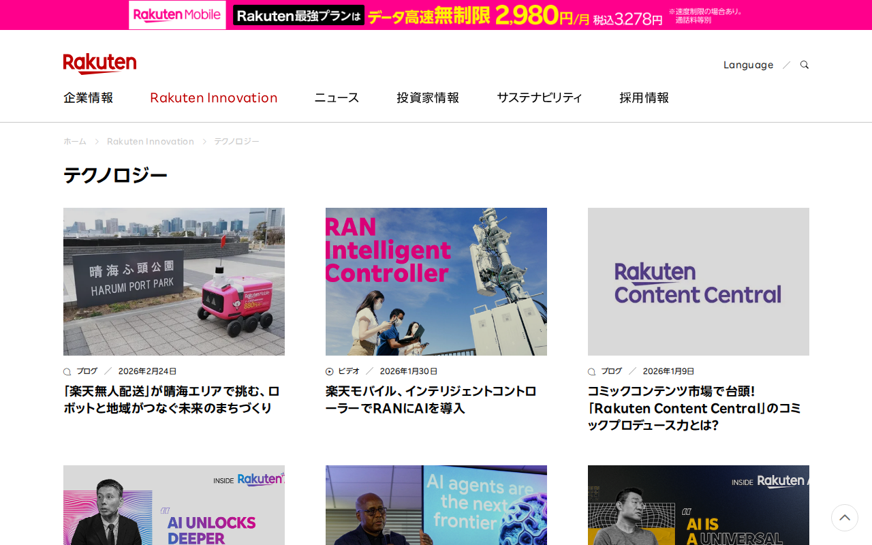Viewport: 872px width, 545px height.
Task: Click the video play icon beside 2026年1月30日
Action: click(x=330, y=372)
